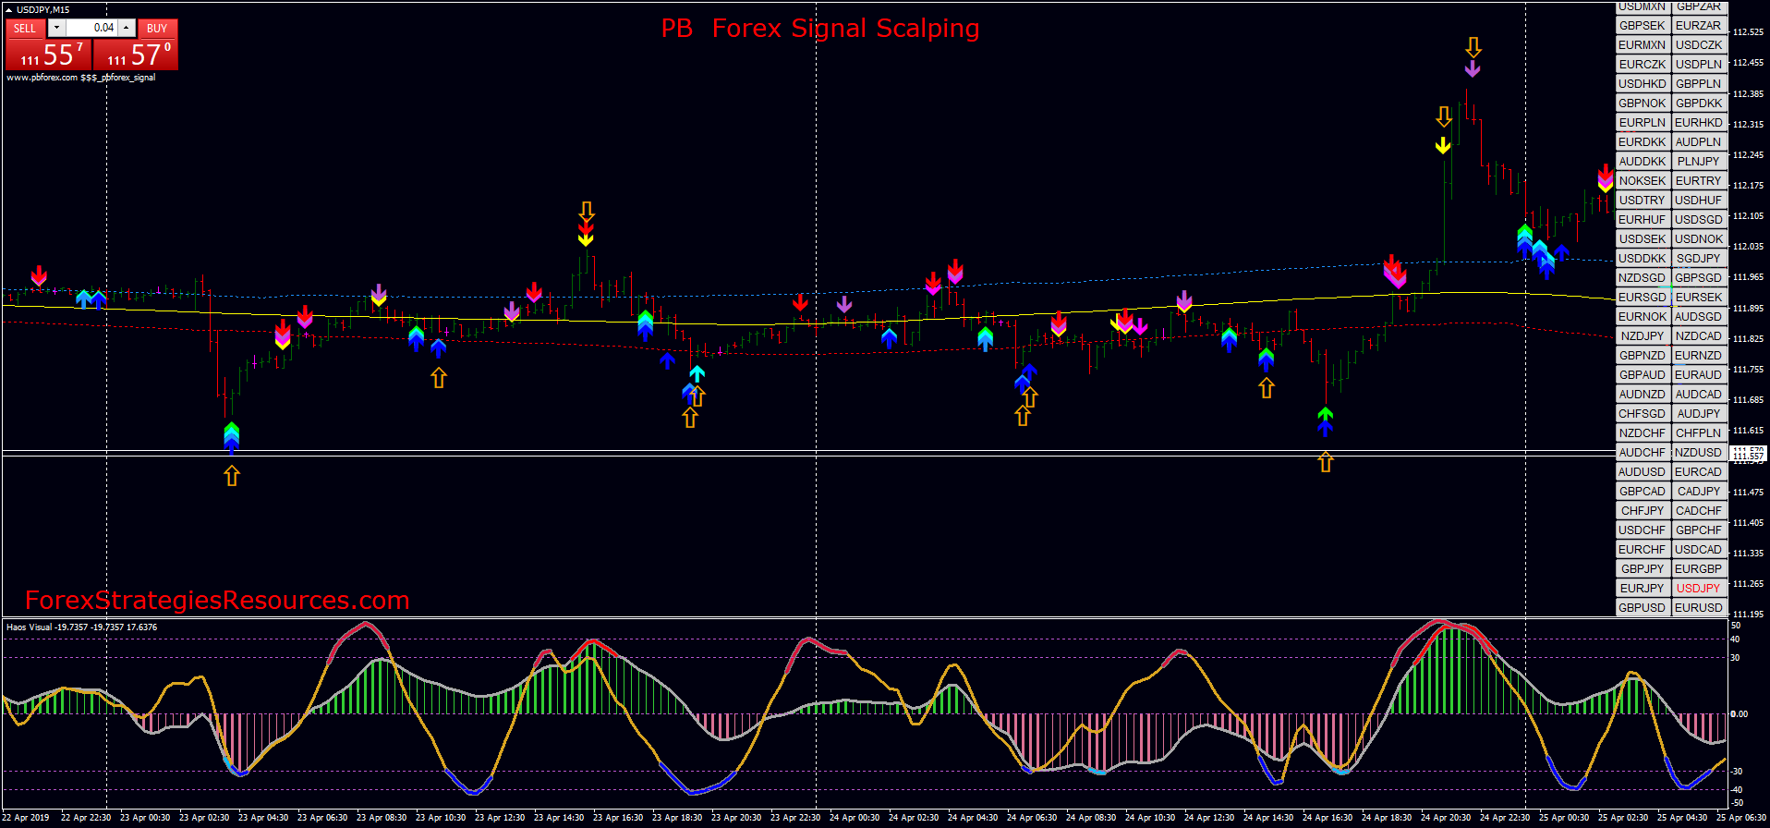Switch to NZDCHF symbol
1770x828 pixels.
(1643, 432)
